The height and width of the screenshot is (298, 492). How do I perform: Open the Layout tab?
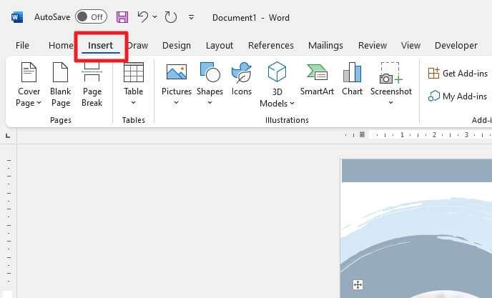pos(220,46)
